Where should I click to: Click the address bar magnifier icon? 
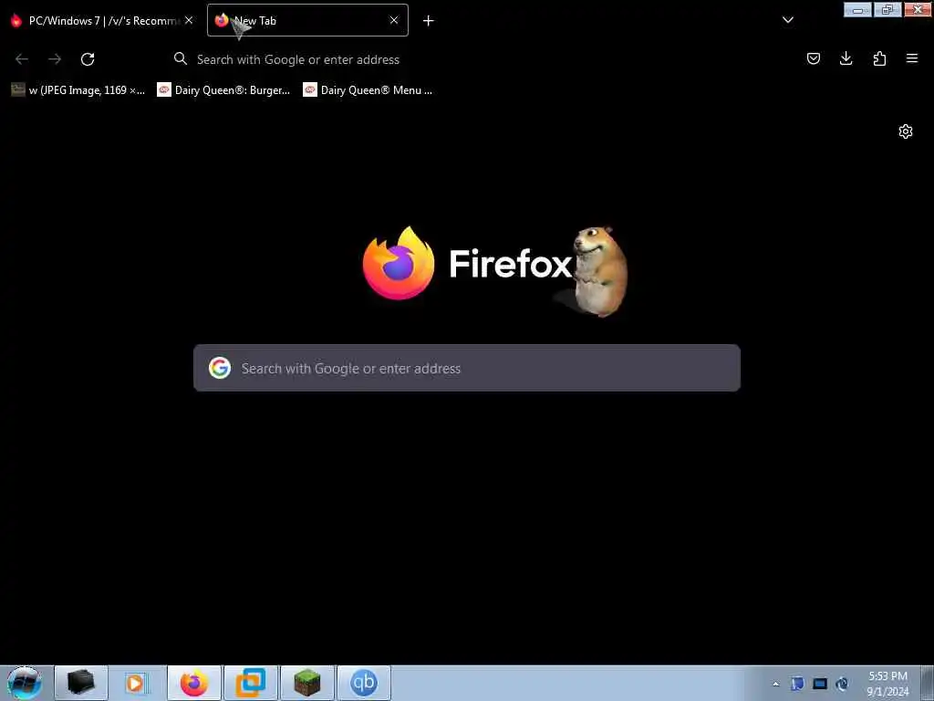tap(180, 58)
